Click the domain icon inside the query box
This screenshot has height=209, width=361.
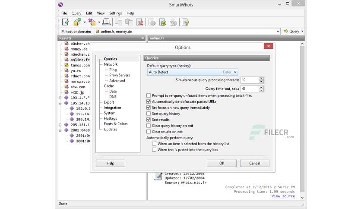pos(98,32)
